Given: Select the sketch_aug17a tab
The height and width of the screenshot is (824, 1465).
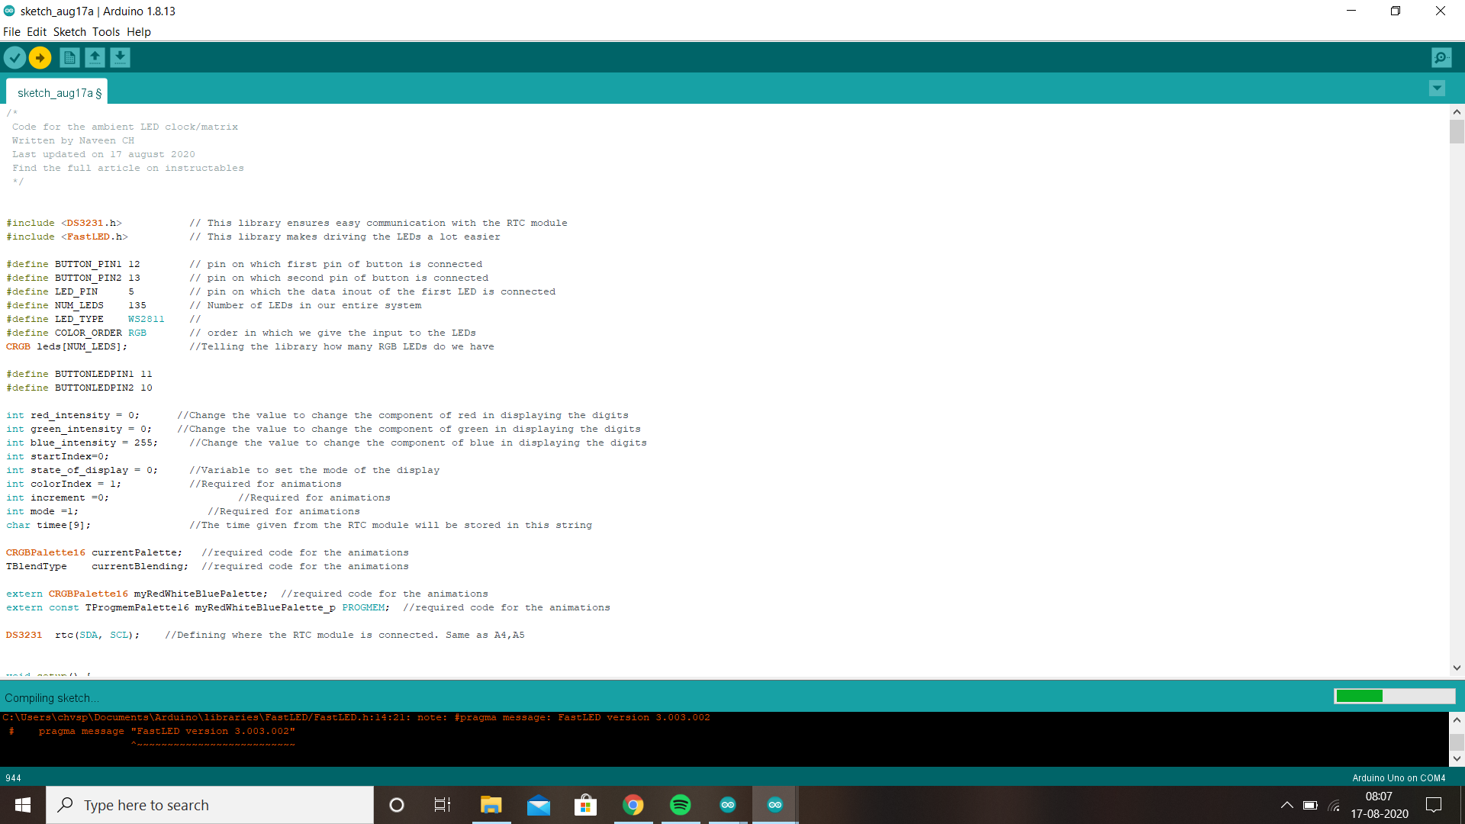Looking at the screenshot, I should [x=57, y=92].
